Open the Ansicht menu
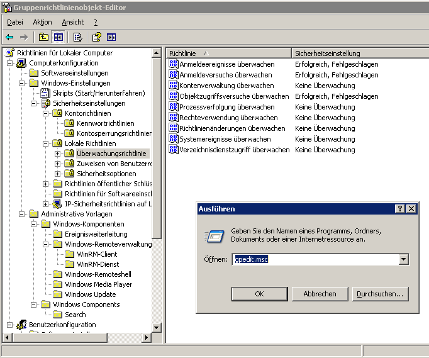This screenshot has width=429, height=358. tap(73, 22)
